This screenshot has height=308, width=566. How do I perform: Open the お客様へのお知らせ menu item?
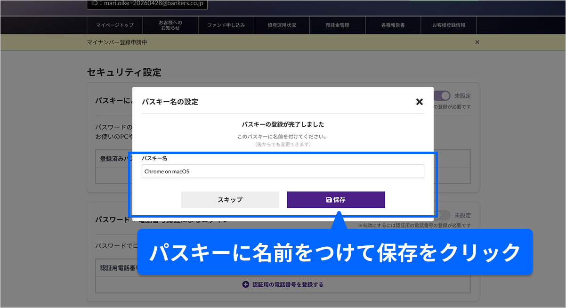pos(170,25)
